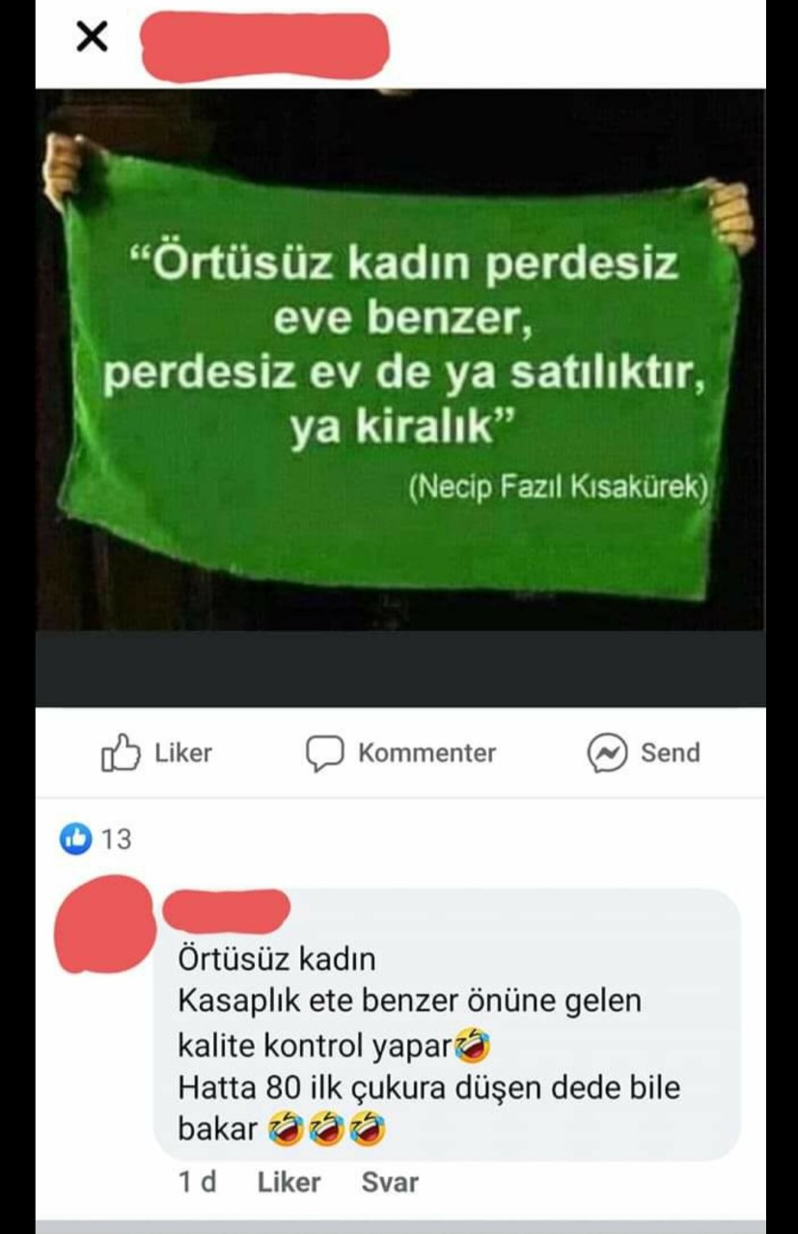798x1234 pixels.
Task: Open the 13 reactions count
Action: [116, 839]
